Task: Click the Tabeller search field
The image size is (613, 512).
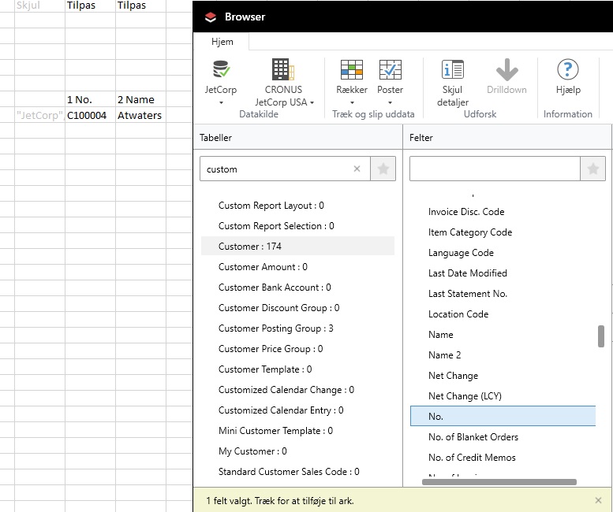Action: tap(285, 169)
